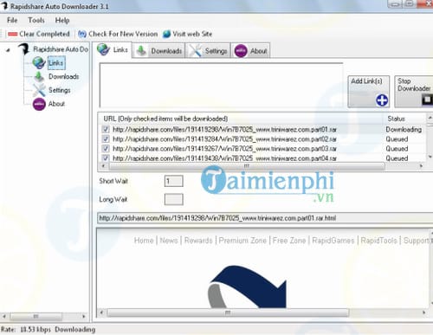Viewport: 433px width, 335px height.
Task: Select Links in the left tree
Action: coord(56,62)
